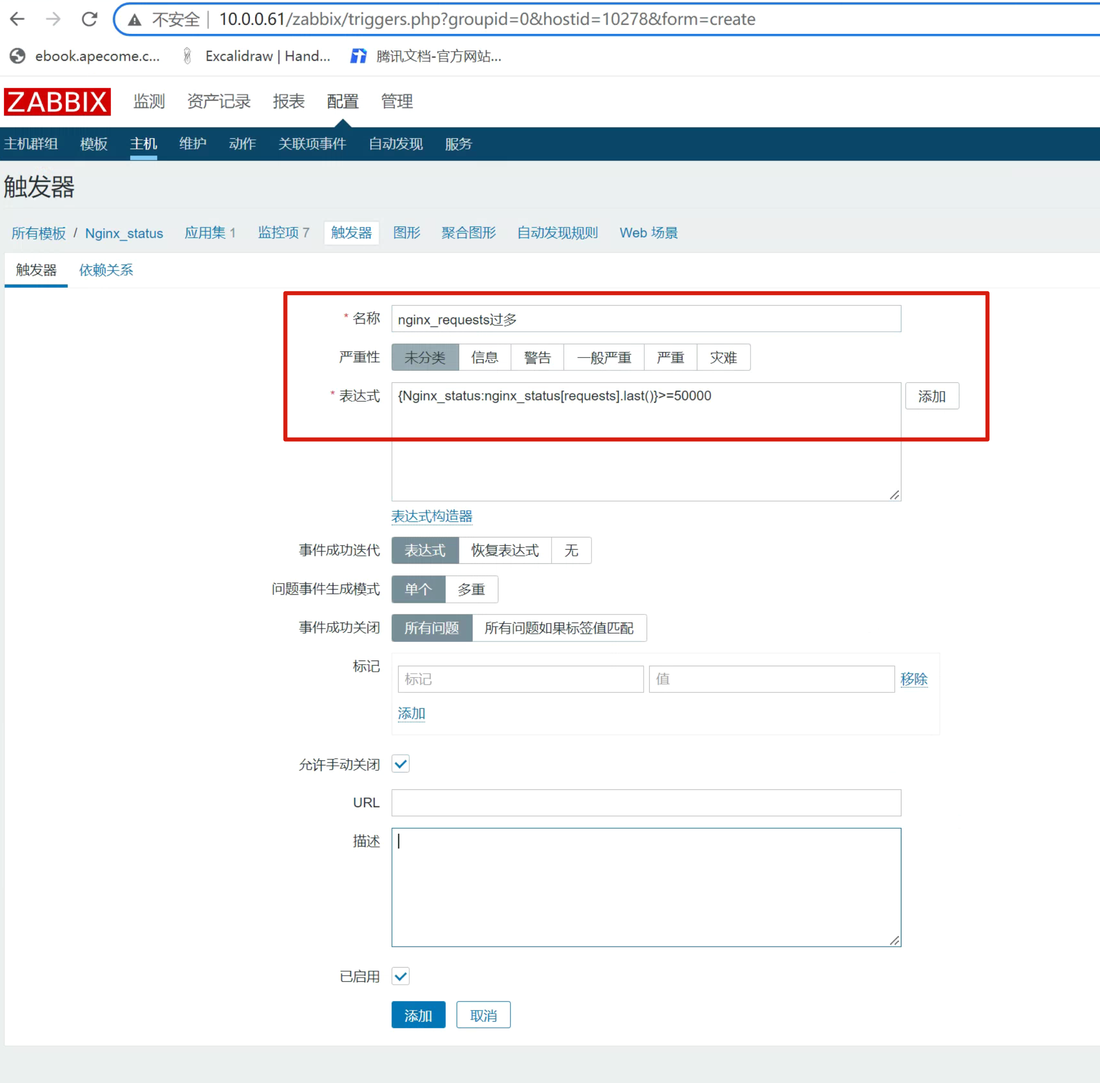Viewport: 1100px width, 1083px height.
Task: Click the 移除 tag link
Action: (x=914, y=679)
